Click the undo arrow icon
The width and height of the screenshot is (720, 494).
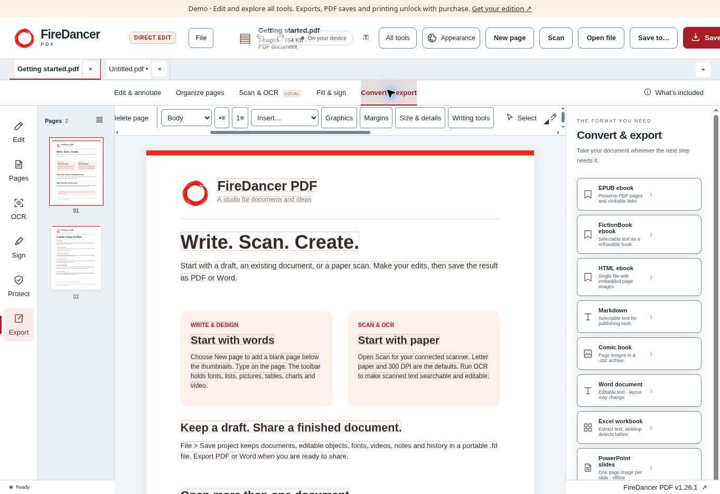pyautogui.click(x=260, y=37)
